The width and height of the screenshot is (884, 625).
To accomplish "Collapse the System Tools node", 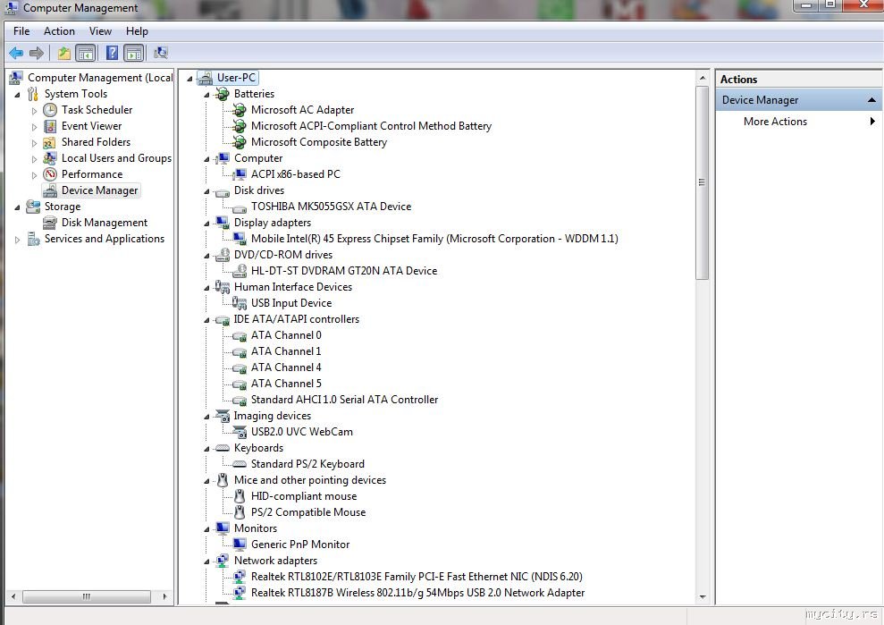I will click(17, 95).
